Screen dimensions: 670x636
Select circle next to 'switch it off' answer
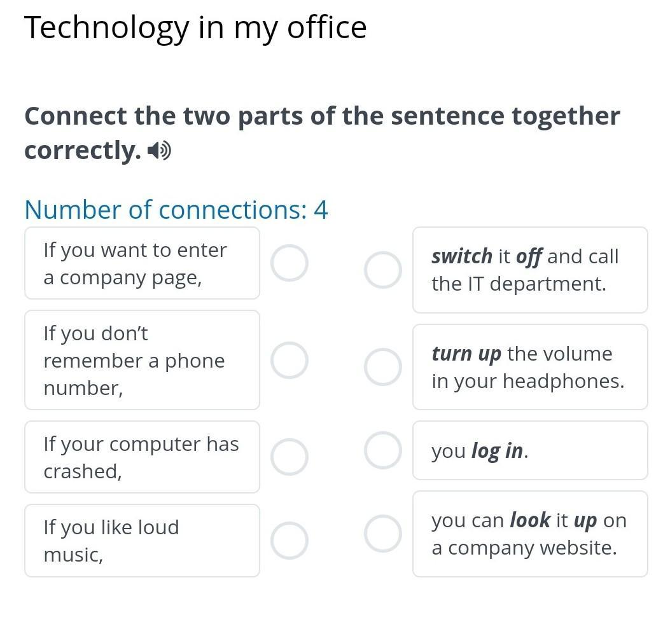click(383, 270)
